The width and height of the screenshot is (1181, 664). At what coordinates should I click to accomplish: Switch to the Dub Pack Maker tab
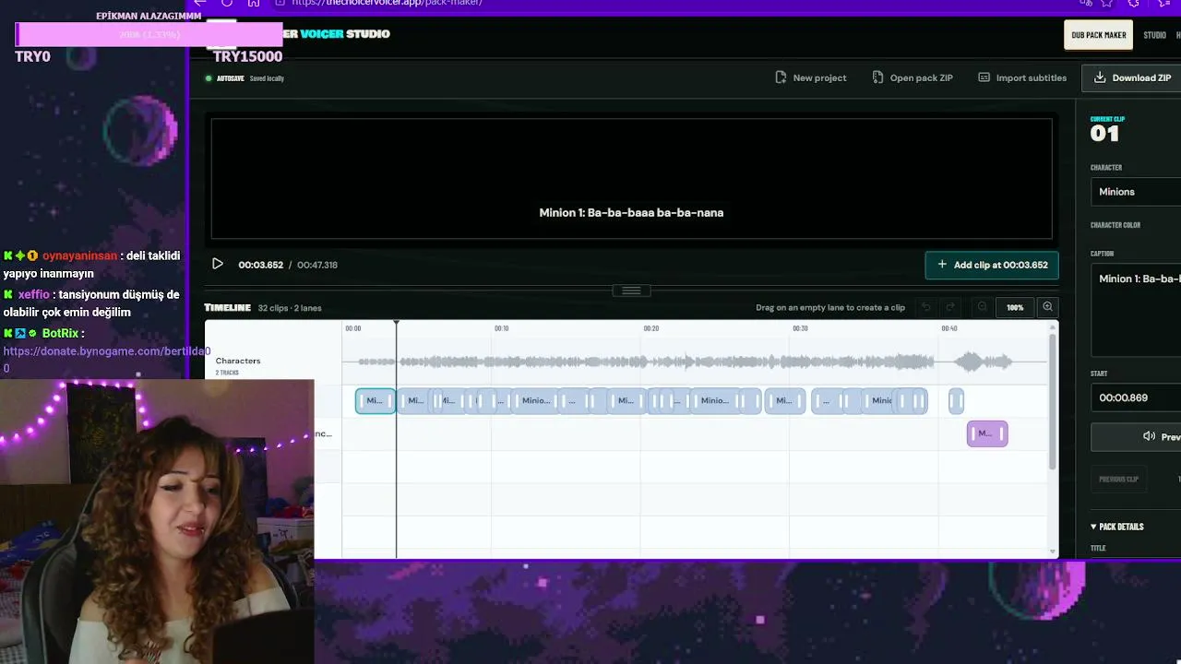pyautogui.click(x=1098, y=35)
